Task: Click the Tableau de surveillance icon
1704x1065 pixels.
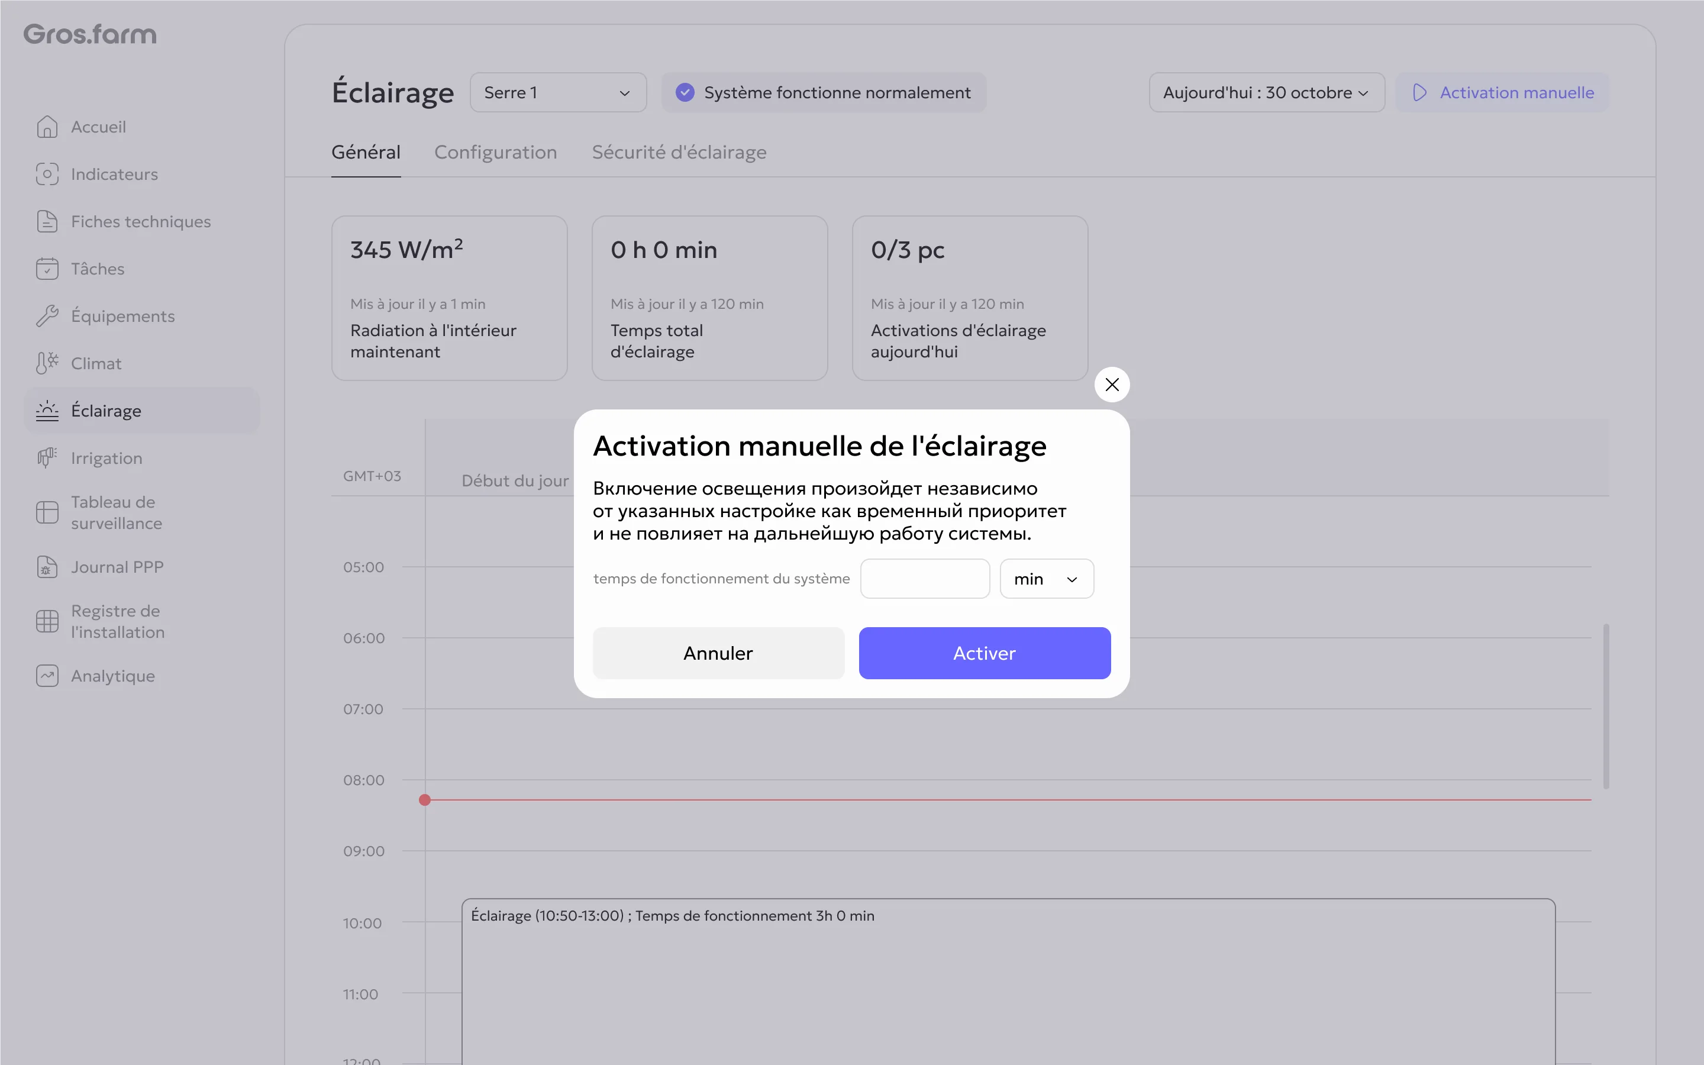Action: click(47, 512)
